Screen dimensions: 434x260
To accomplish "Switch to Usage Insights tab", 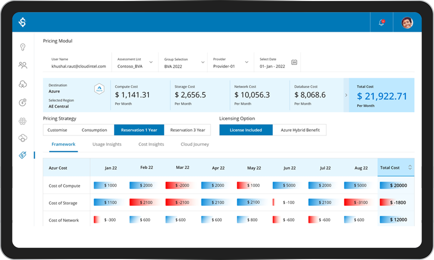I will pyautogui.click(x=107, y=144).
